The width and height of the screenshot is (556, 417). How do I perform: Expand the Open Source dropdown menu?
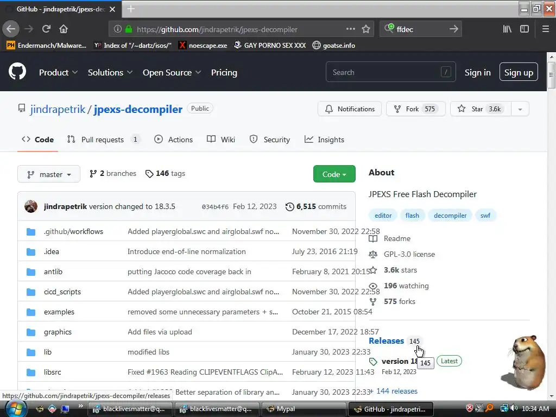(x=172, y=72)
